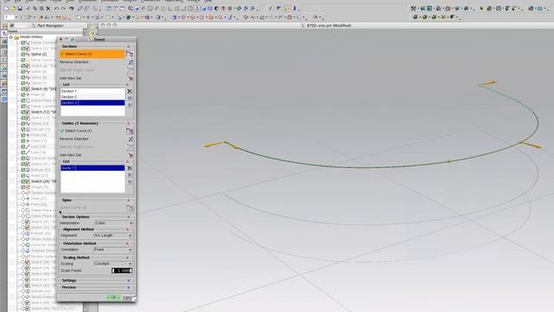Open the Alignment dropdown
Screen dimensions: 554x312
(113, 235)
